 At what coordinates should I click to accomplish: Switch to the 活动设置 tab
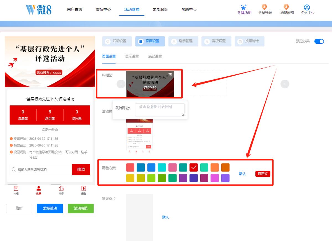[x=117, y=41]
